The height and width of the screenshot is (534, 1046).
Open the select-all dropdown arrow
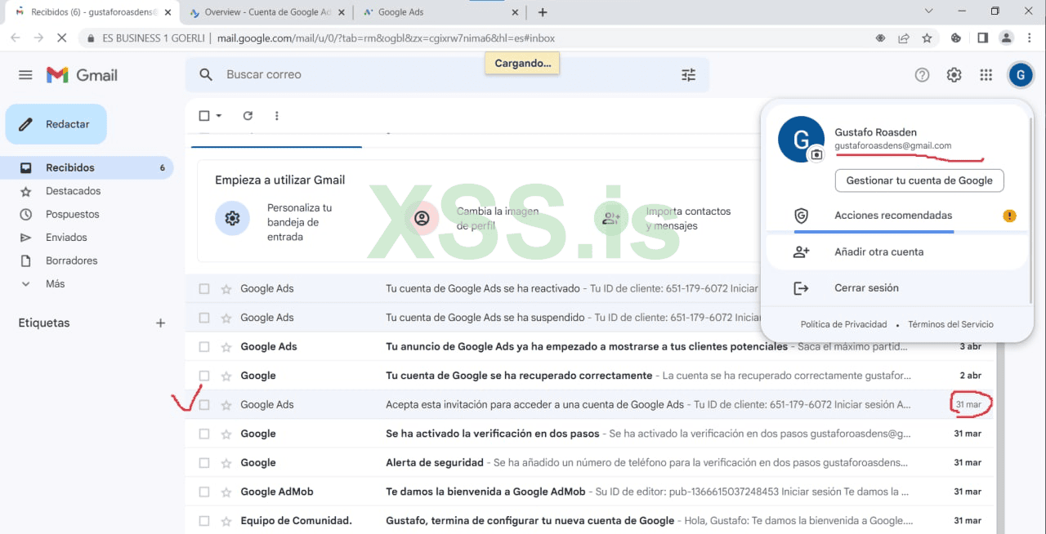tap(219, 116)
